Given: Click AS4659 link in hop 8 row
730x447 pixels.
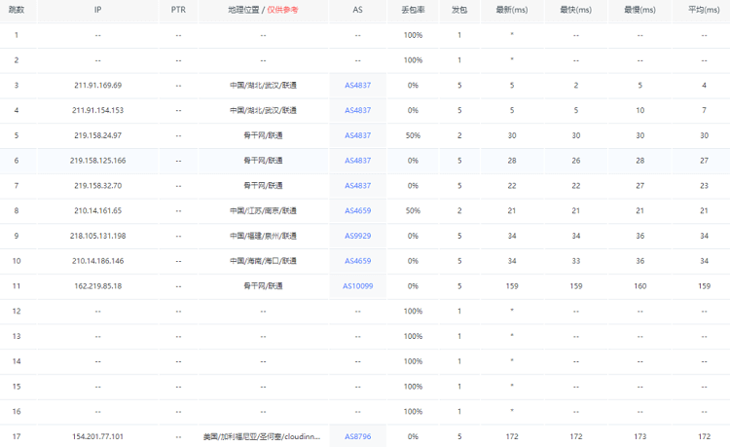Looking at the screenshot, I should [x=357, y=210].
